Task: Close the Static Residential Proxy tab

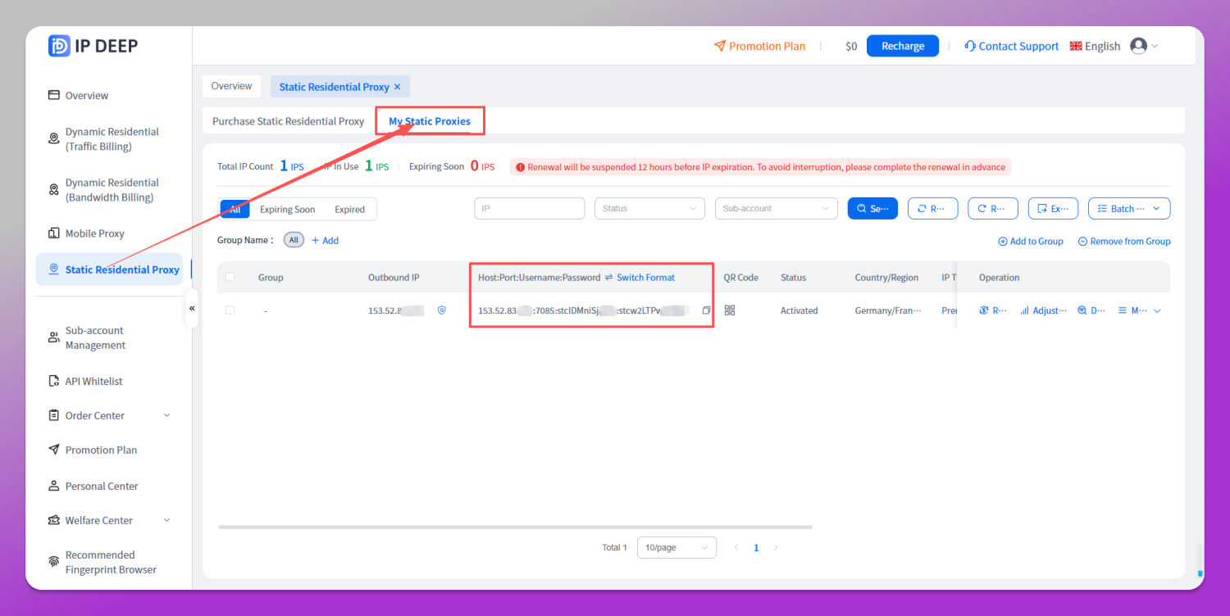Action: pyautogui.click(x=398, y=87)
